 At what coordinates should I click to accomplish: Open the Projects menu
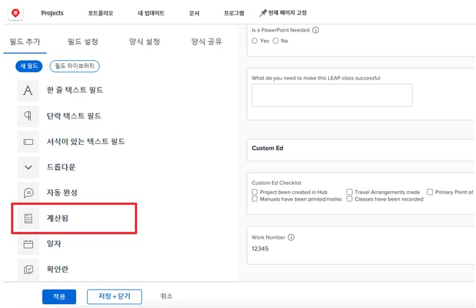[52, 13]
